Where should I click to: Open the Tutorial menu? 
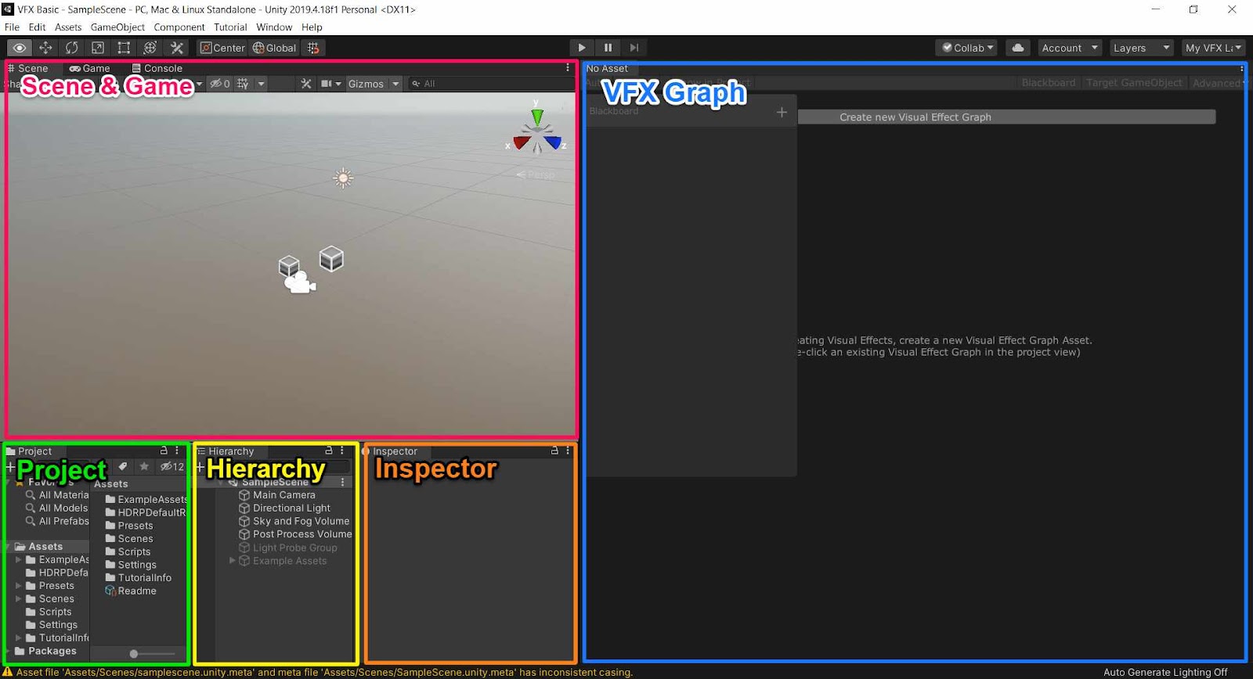click(230, 27)
